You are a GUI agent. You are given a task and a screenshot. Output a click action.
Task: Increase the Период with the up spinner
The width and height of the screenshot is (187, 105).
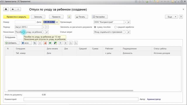tap(47, 26)
